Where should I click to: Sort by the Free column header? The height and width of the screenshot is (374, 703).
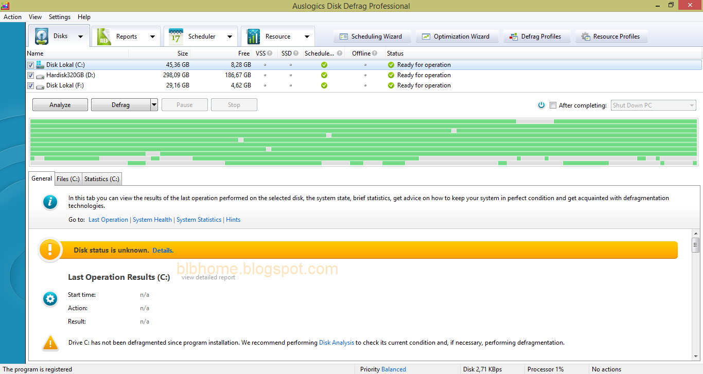(x=221, y=53)
